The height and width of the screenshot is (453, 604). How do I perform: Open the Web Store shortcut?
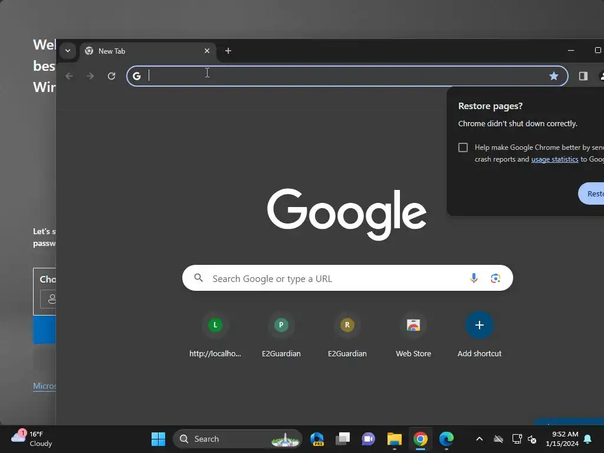[413, 335]
